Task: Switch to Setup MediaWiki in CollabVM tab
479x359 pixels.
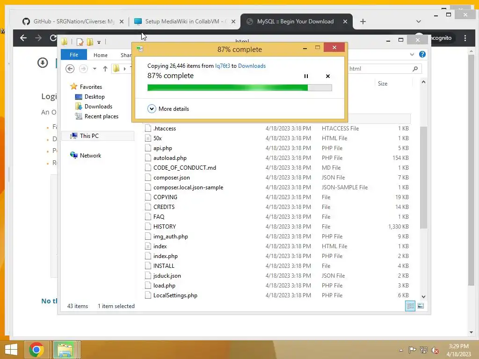Action: tap(185, 22)
